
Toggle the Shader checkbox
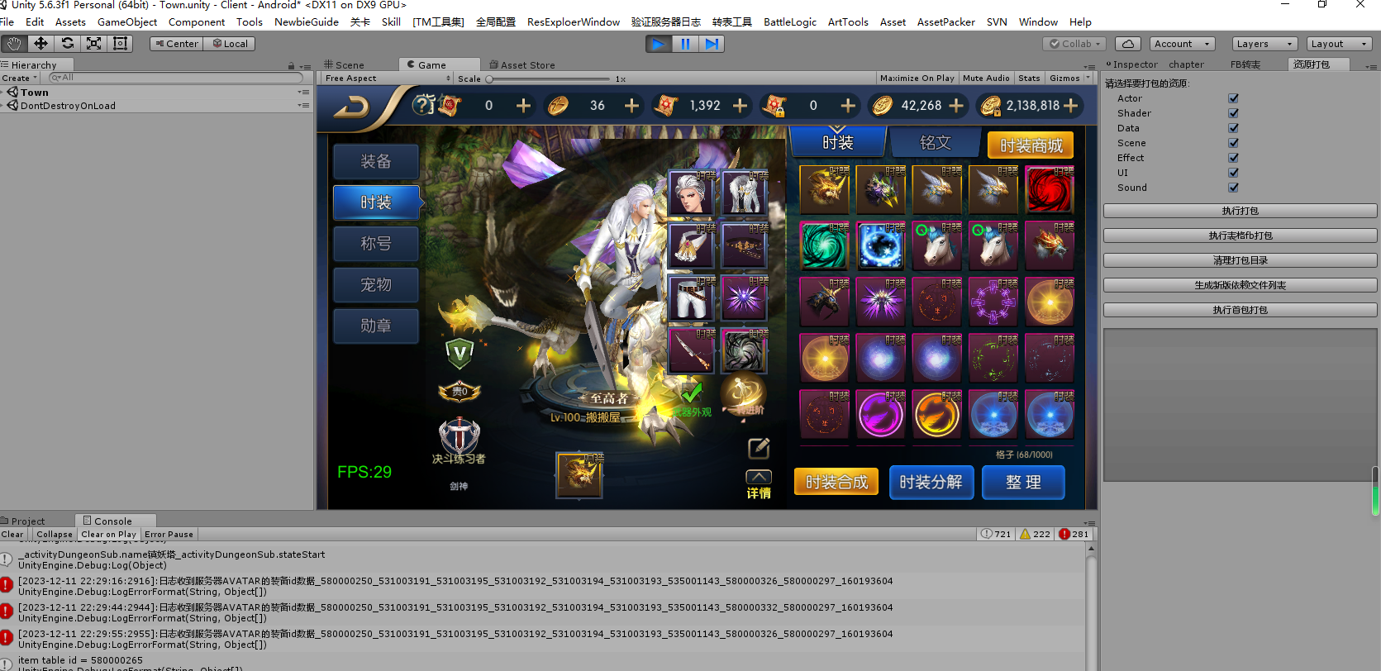[1233, 113]
